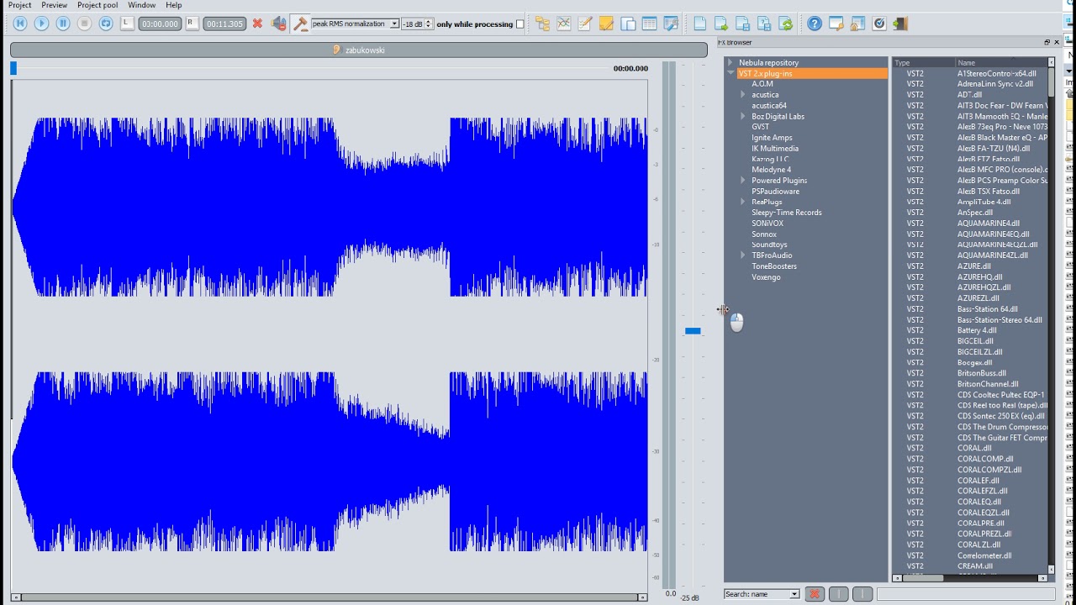This screenshot has height=605, width=1076.
Task: Click the new blank document icon
Action: [x=699, y=24]
